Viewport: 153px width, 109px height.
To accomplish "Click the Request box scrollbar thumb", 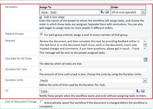I will click(x=145, y=45).
